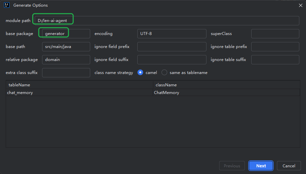This screenshot has height=174, width=306.
Task: Click the disabled Previous button
Action: [232, 166]
